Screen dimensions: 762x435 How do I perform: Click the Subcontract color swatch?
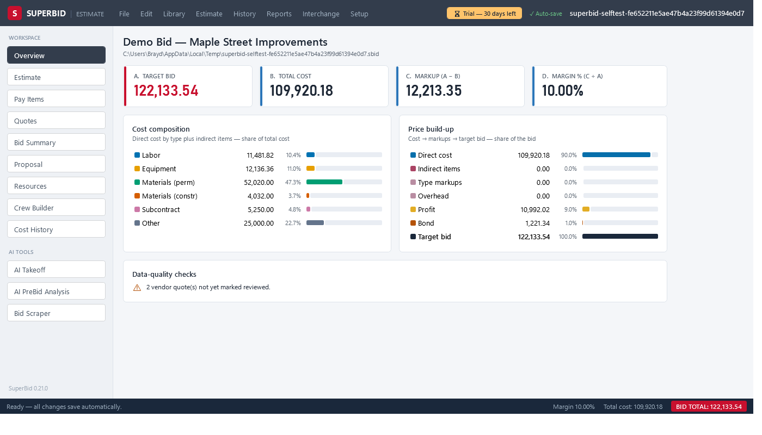pyautogui.click(x=137, y=209)
